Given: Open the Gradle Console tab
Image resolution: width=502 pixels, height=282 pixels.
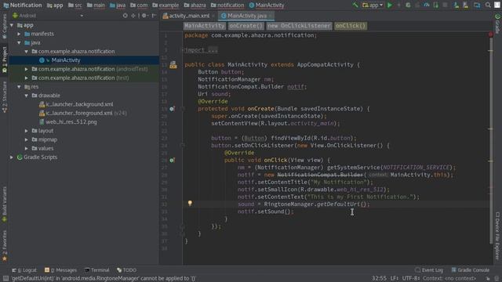Looking at the screenshot, I should point(471,270).
